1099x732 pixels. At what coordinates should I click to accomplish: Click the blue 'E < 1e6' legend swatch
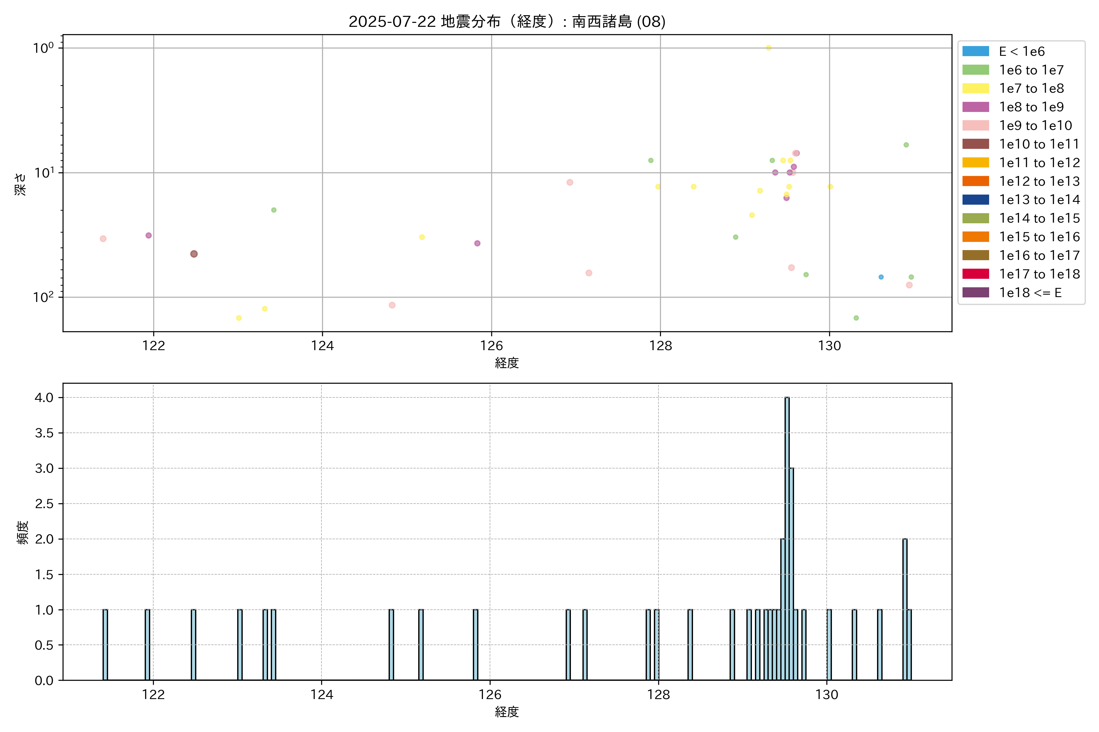[x=975, y=51]
